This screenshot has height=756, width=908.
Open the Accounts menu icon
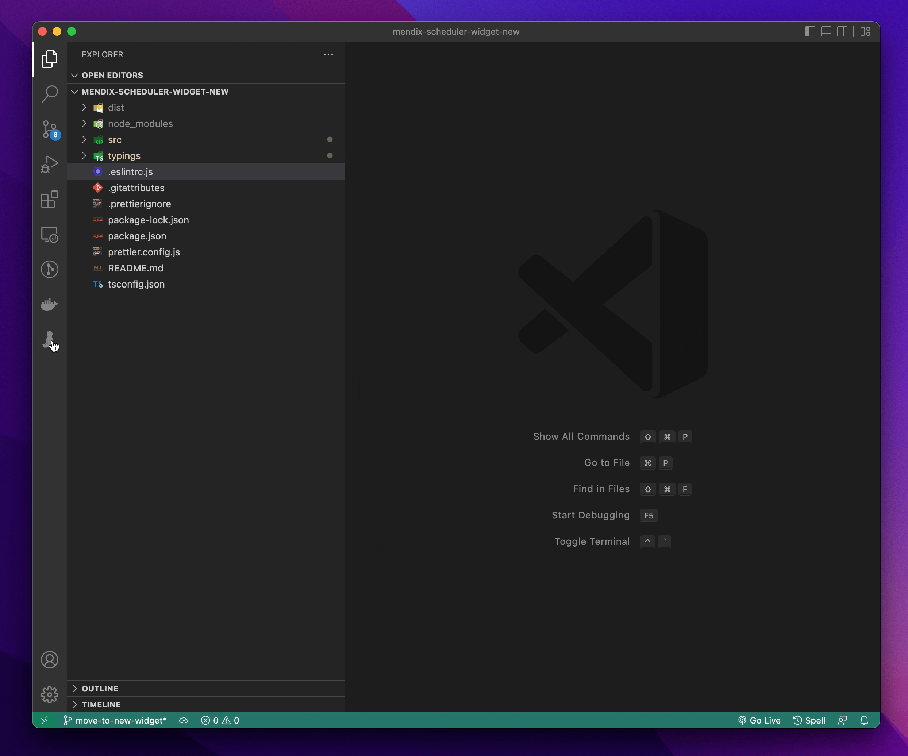click(x=49, y=659)
